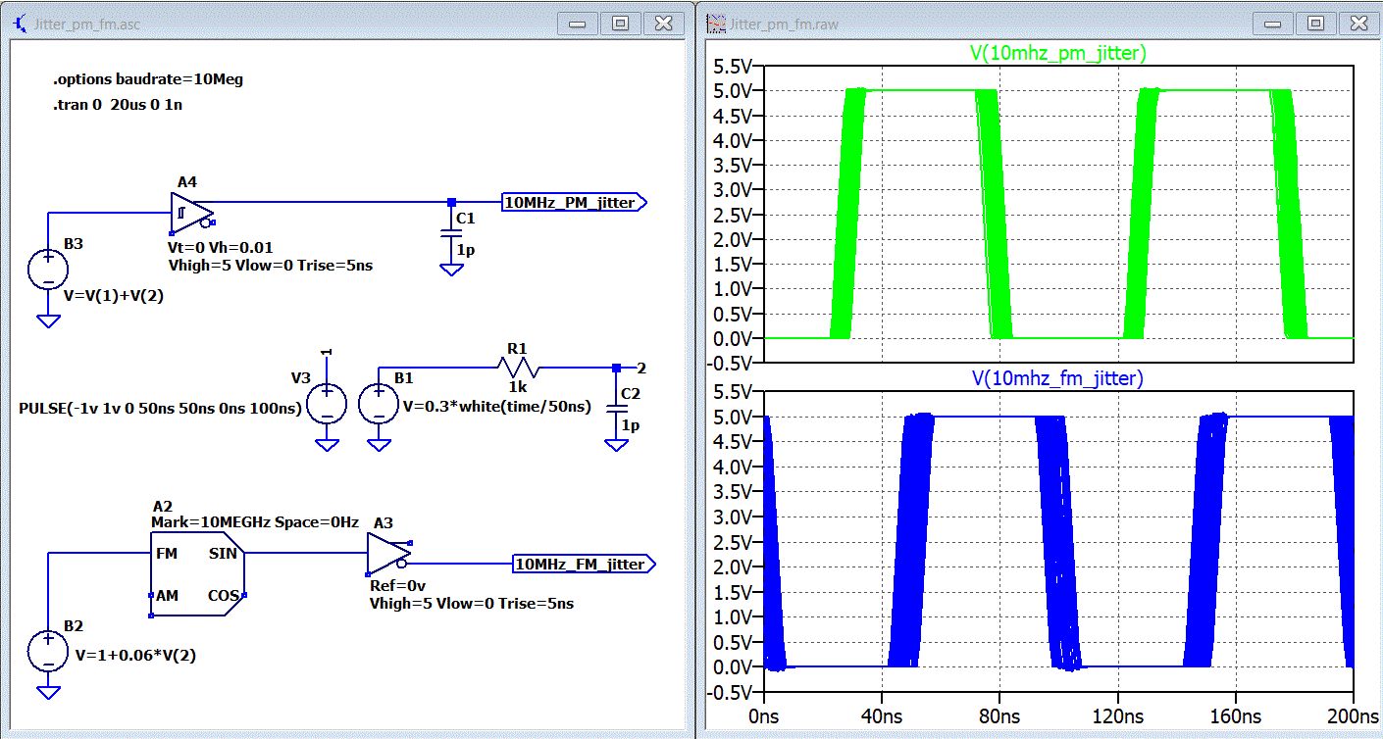1383x739 pixels.
Task: Click the V3 pulse voltage source symbol
Action: tap(327, 404)
